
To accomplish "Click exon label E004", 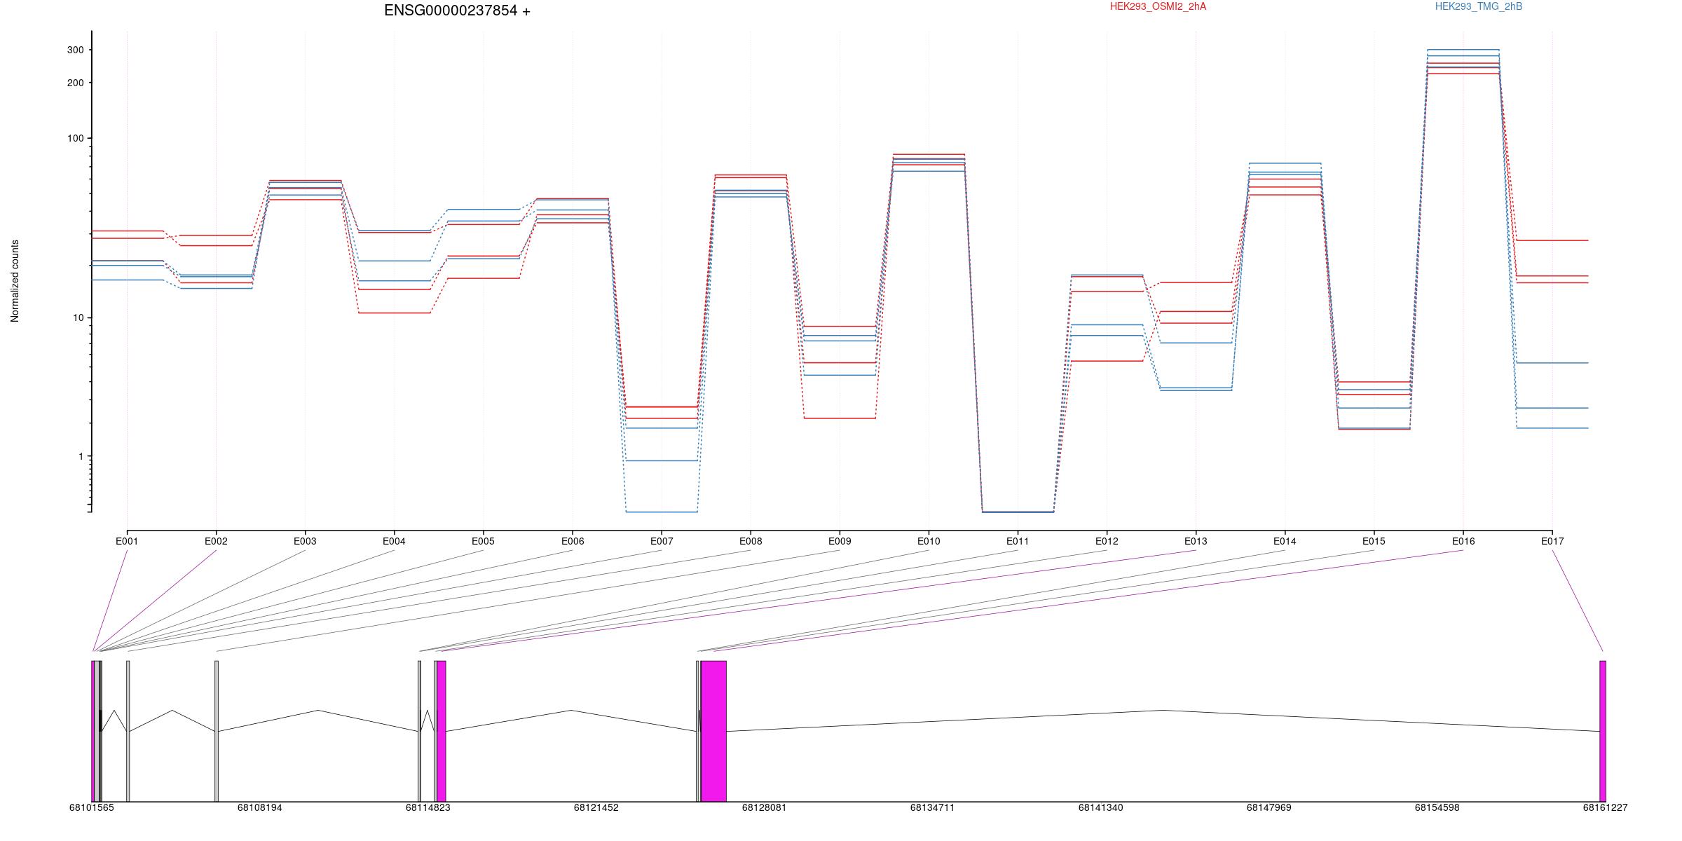I will (394, 541).
